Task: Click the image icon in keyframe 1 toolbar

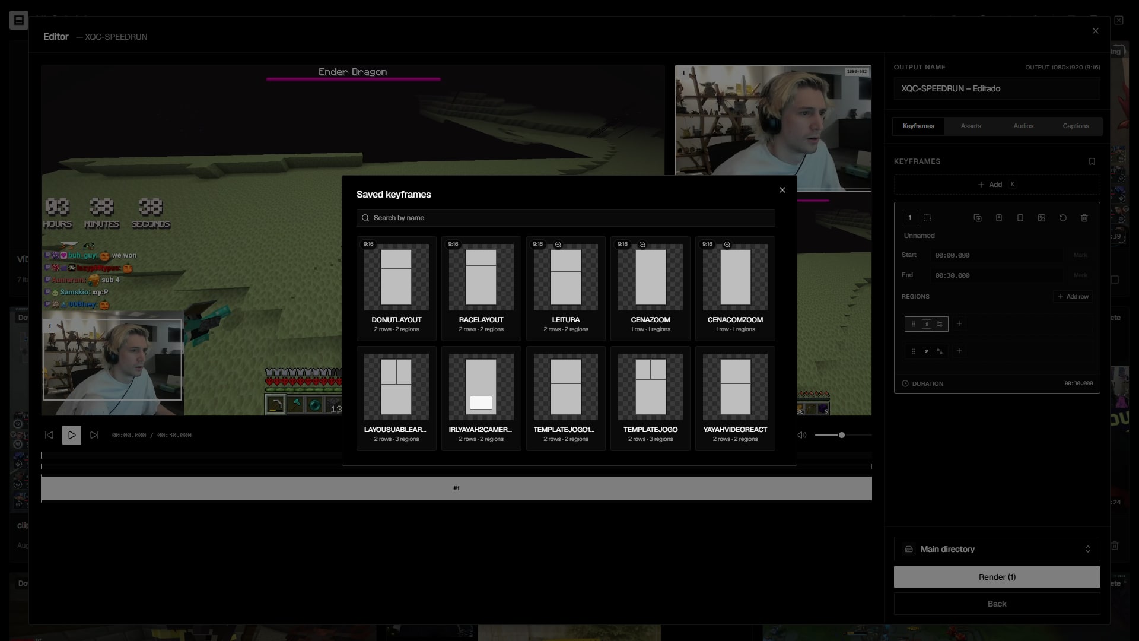Action: [1042, 218]
